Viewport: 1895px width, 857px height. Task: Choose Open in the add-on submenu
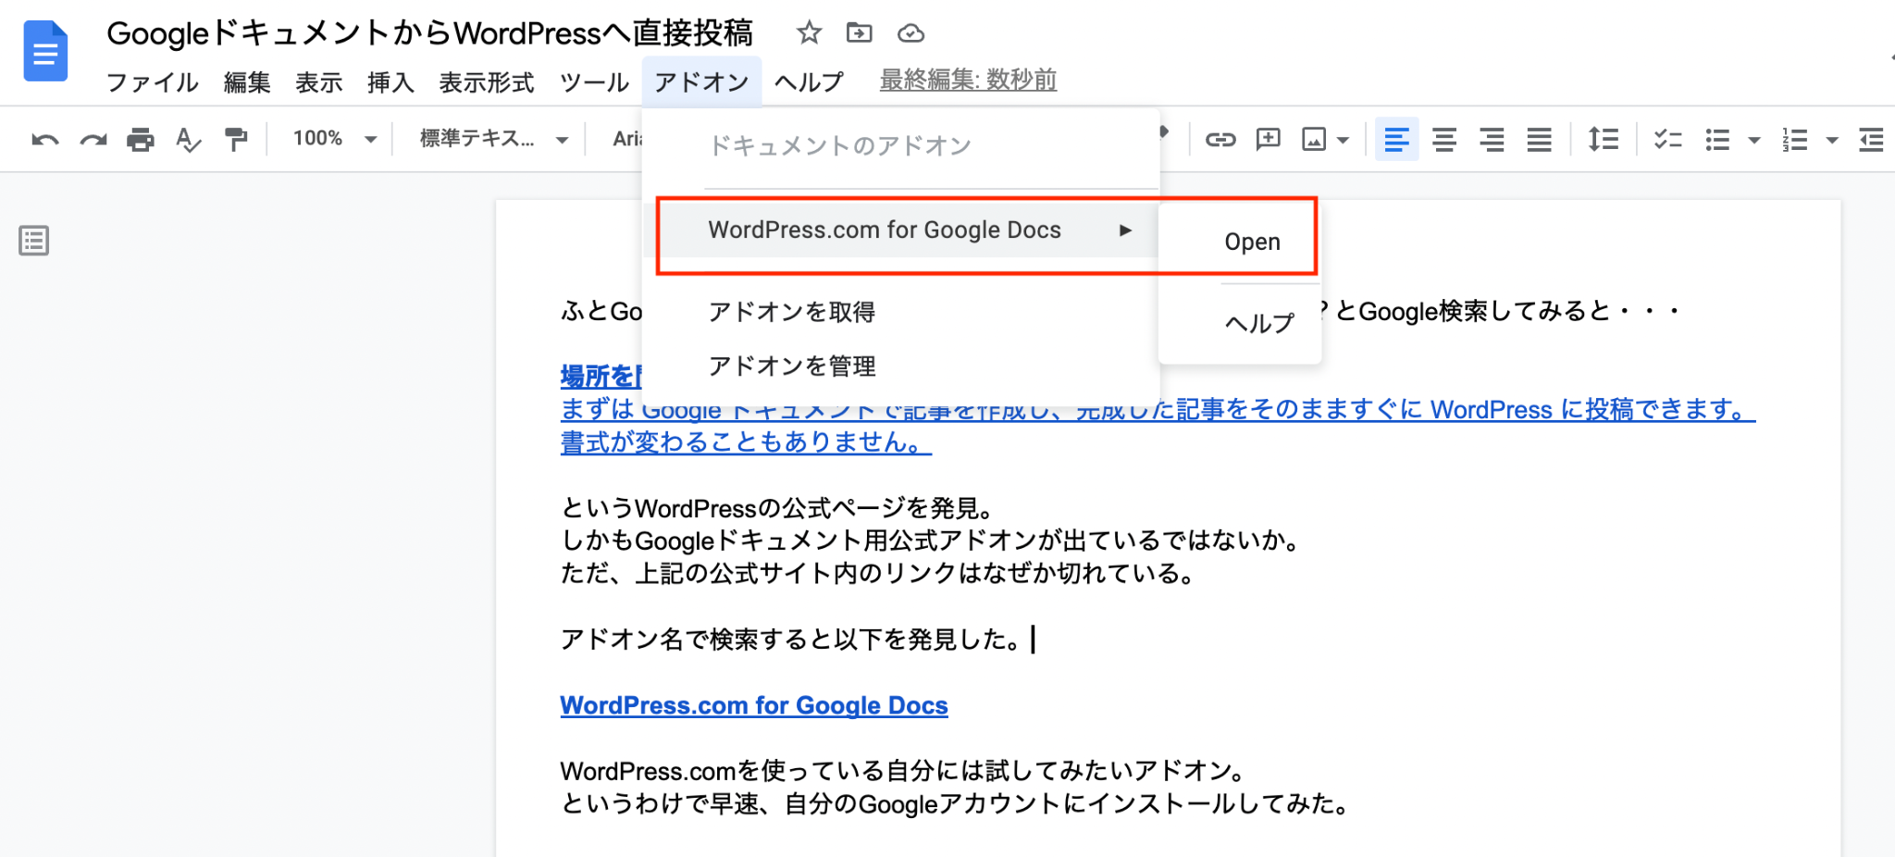click(1252, 242)
